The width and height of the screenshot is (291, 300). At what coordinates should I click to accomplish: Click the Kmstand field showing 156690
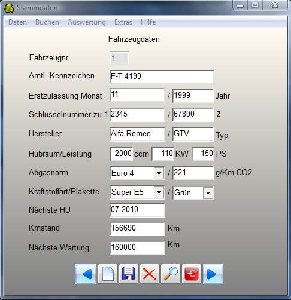(x=137, y=229)
